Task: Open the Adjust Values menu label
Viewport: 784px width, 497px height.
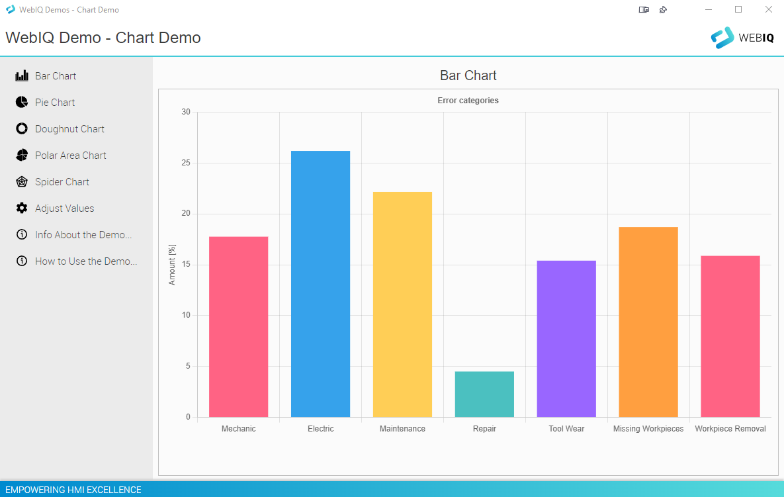Action: pos(64,208)
